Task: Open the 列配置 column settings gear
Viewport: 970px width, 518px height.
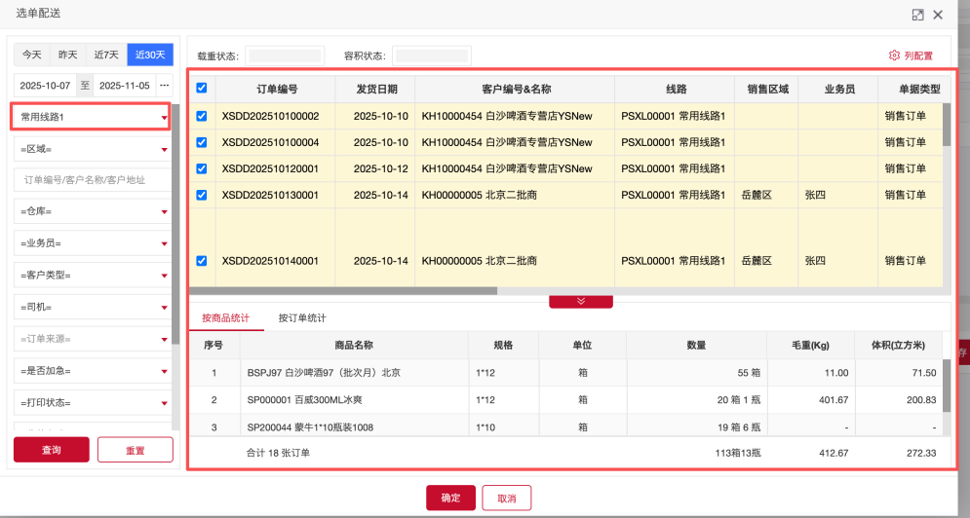Action: coord(911,56)
